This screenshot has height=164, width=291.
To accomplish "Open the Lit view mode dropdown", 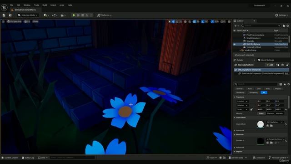I will pos(27,21).
